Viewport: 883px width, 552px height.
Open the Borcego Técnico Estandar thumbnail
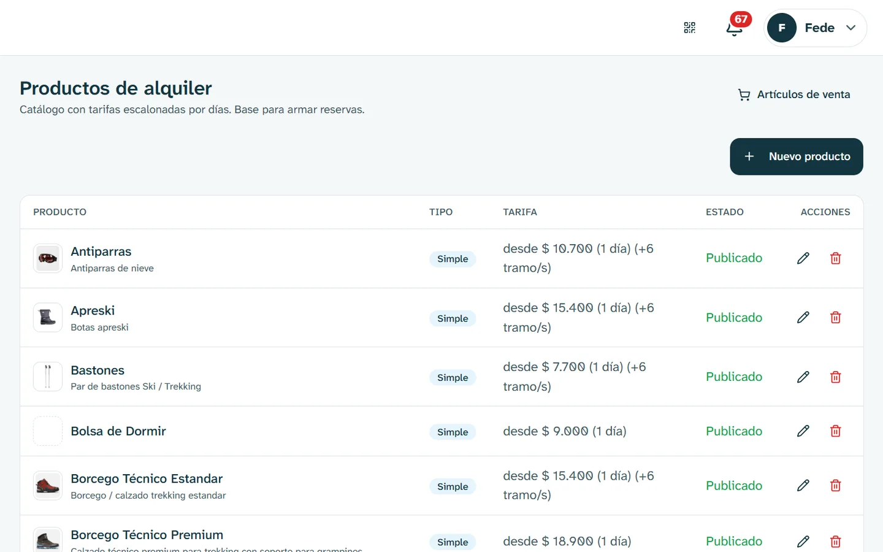click(x=48, y=486)
